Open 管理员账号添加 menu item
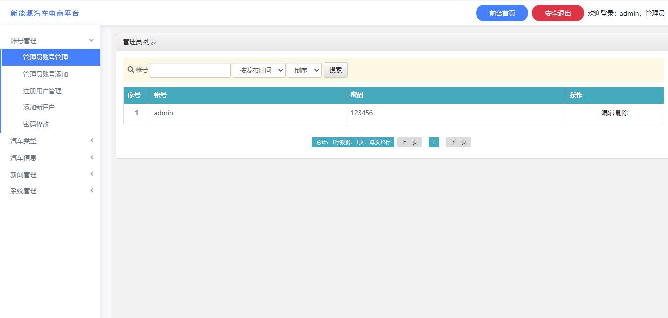This screenshot has width=668, height=318. pos(46,74)
